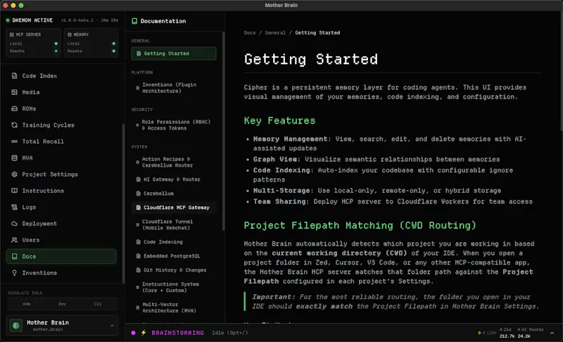Click the Zed token usage indicator

tap(506, 333)
